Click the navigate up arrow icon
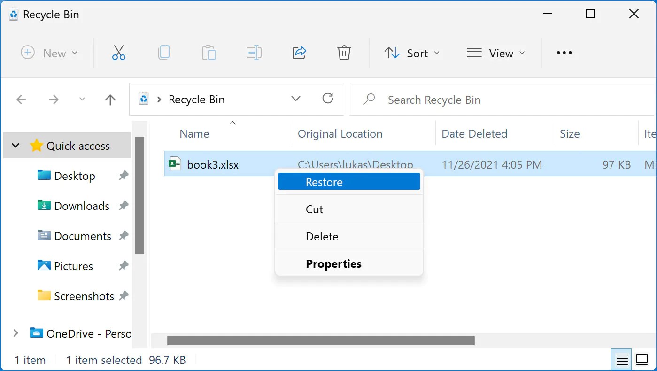657x371 pixels. tap(110, 99)
